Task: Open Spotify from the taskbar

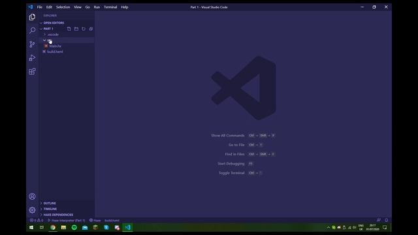Action: pos(74,227)
